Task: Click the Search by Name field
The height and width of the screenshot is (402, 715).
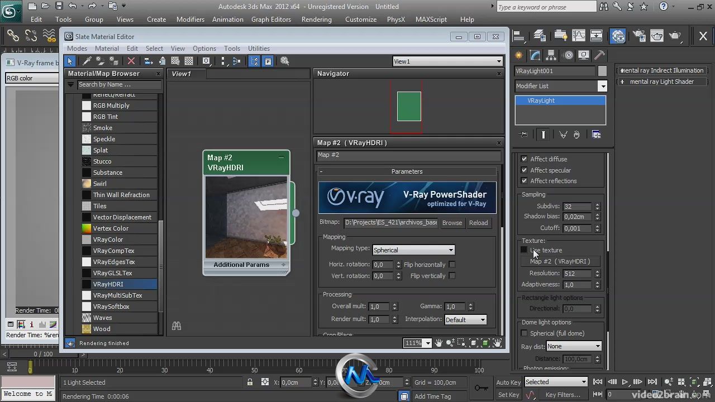Action: point(118,85)
